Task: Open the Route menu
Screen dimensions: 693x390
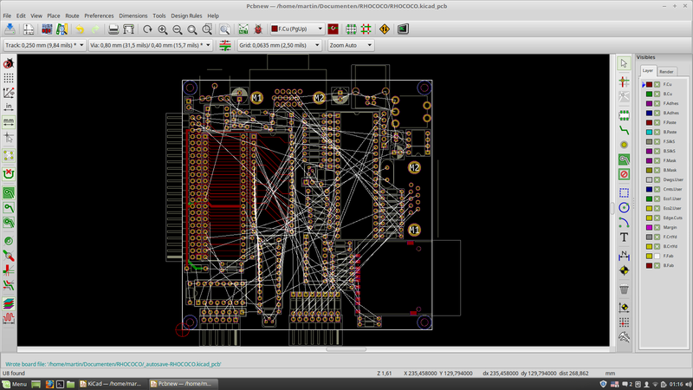Action: (x=72, y=16)
